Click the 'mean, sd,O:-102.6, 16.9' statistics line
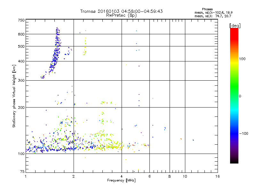The height and width of the screenshot is (192, 256). tap(213, 12)
